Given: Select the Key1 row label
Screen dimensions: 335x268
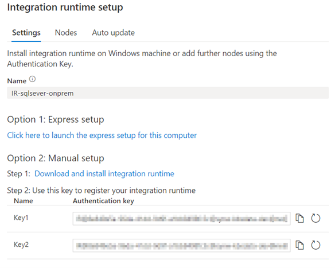Looking at the screenshot, I should (21, 217).
